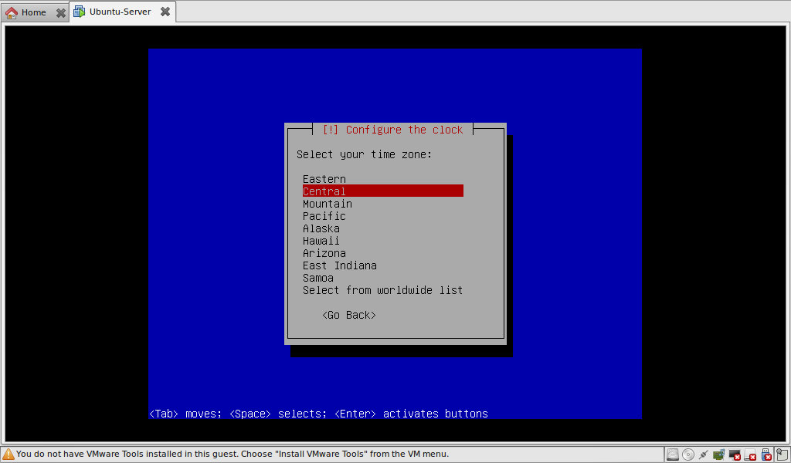Click the VMware Tools warning icon
The width and height of the screenshot is (791, 463).
[8, 455]
